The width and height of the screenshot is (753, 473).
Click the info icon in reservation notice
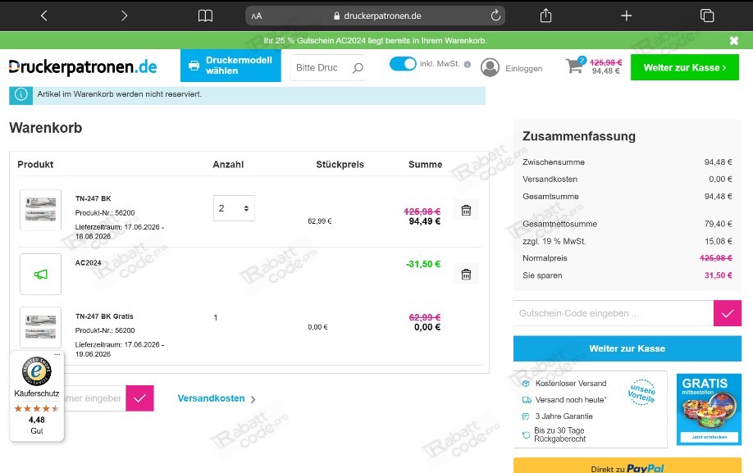click(x=21, y=94)
